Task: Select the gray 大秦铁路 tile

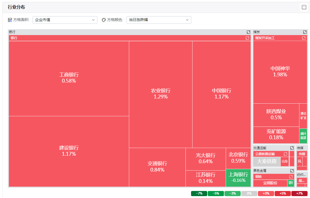Action: 267,161
